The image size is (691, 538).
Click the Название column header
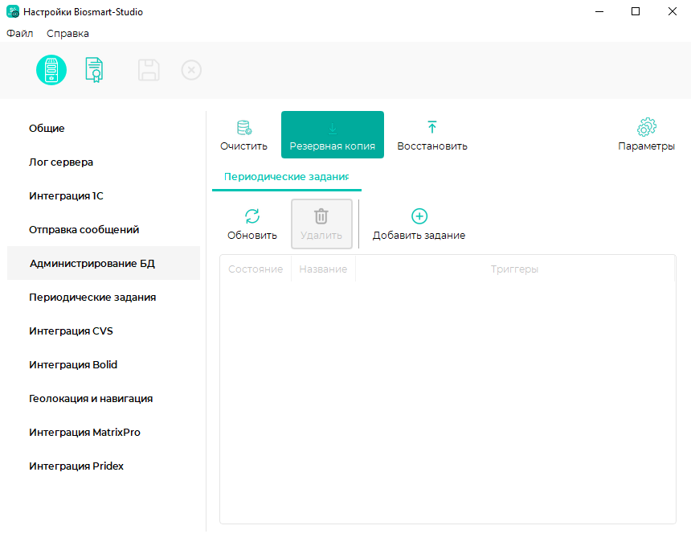[323, 269]
